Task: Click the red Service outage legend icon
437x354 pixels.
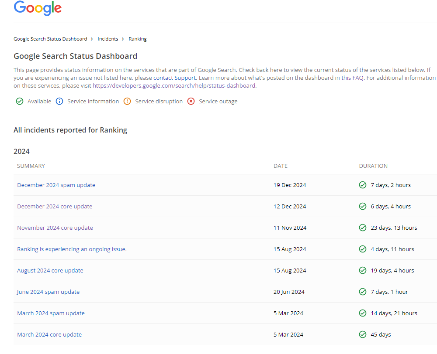Action: coord(191,101)
